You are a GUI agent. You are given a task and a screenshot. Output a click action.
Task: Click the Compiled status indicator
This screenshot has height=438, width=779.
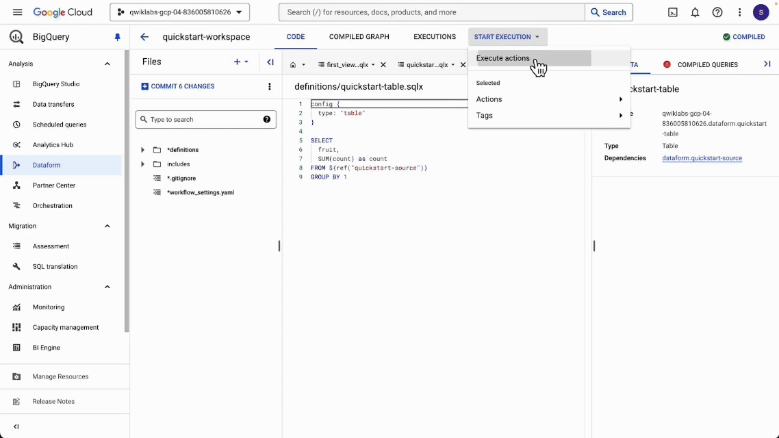(743, 37)
